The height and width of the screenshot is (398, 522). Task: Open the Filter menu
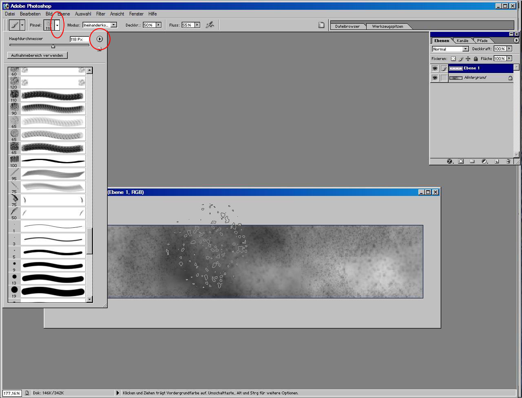(101, 14)
